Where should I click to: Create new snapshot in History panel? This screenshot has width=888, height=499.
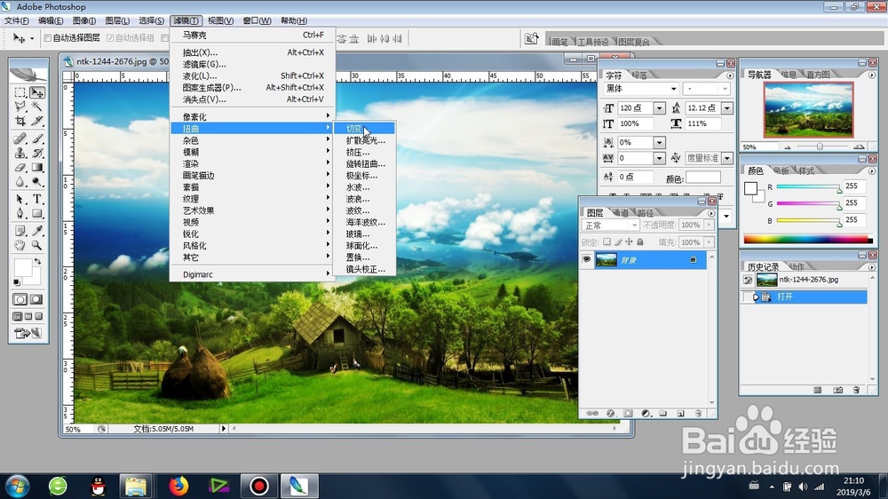coord(838,390)
